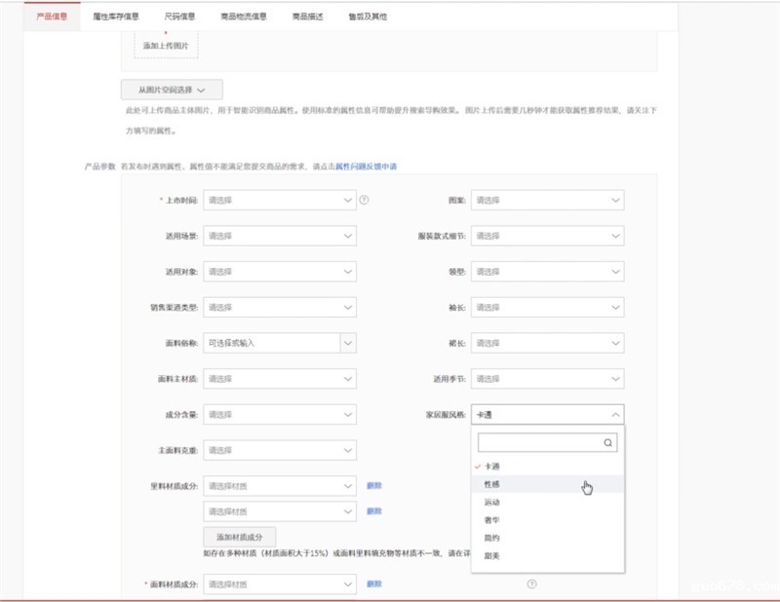Collapse the 家居服风格 dropdown via its chevron
The image size is (780, 602).
coord(614,414)
